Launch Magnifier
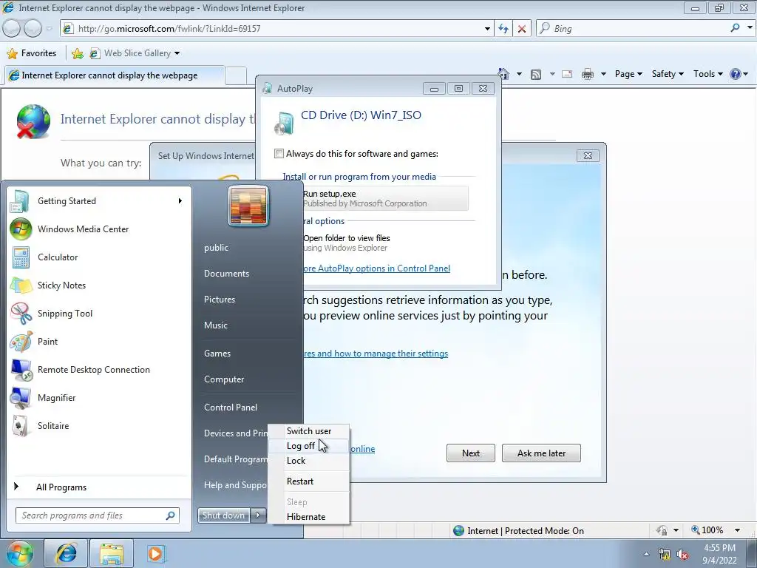Screen dimensions: 757x568 100,397
